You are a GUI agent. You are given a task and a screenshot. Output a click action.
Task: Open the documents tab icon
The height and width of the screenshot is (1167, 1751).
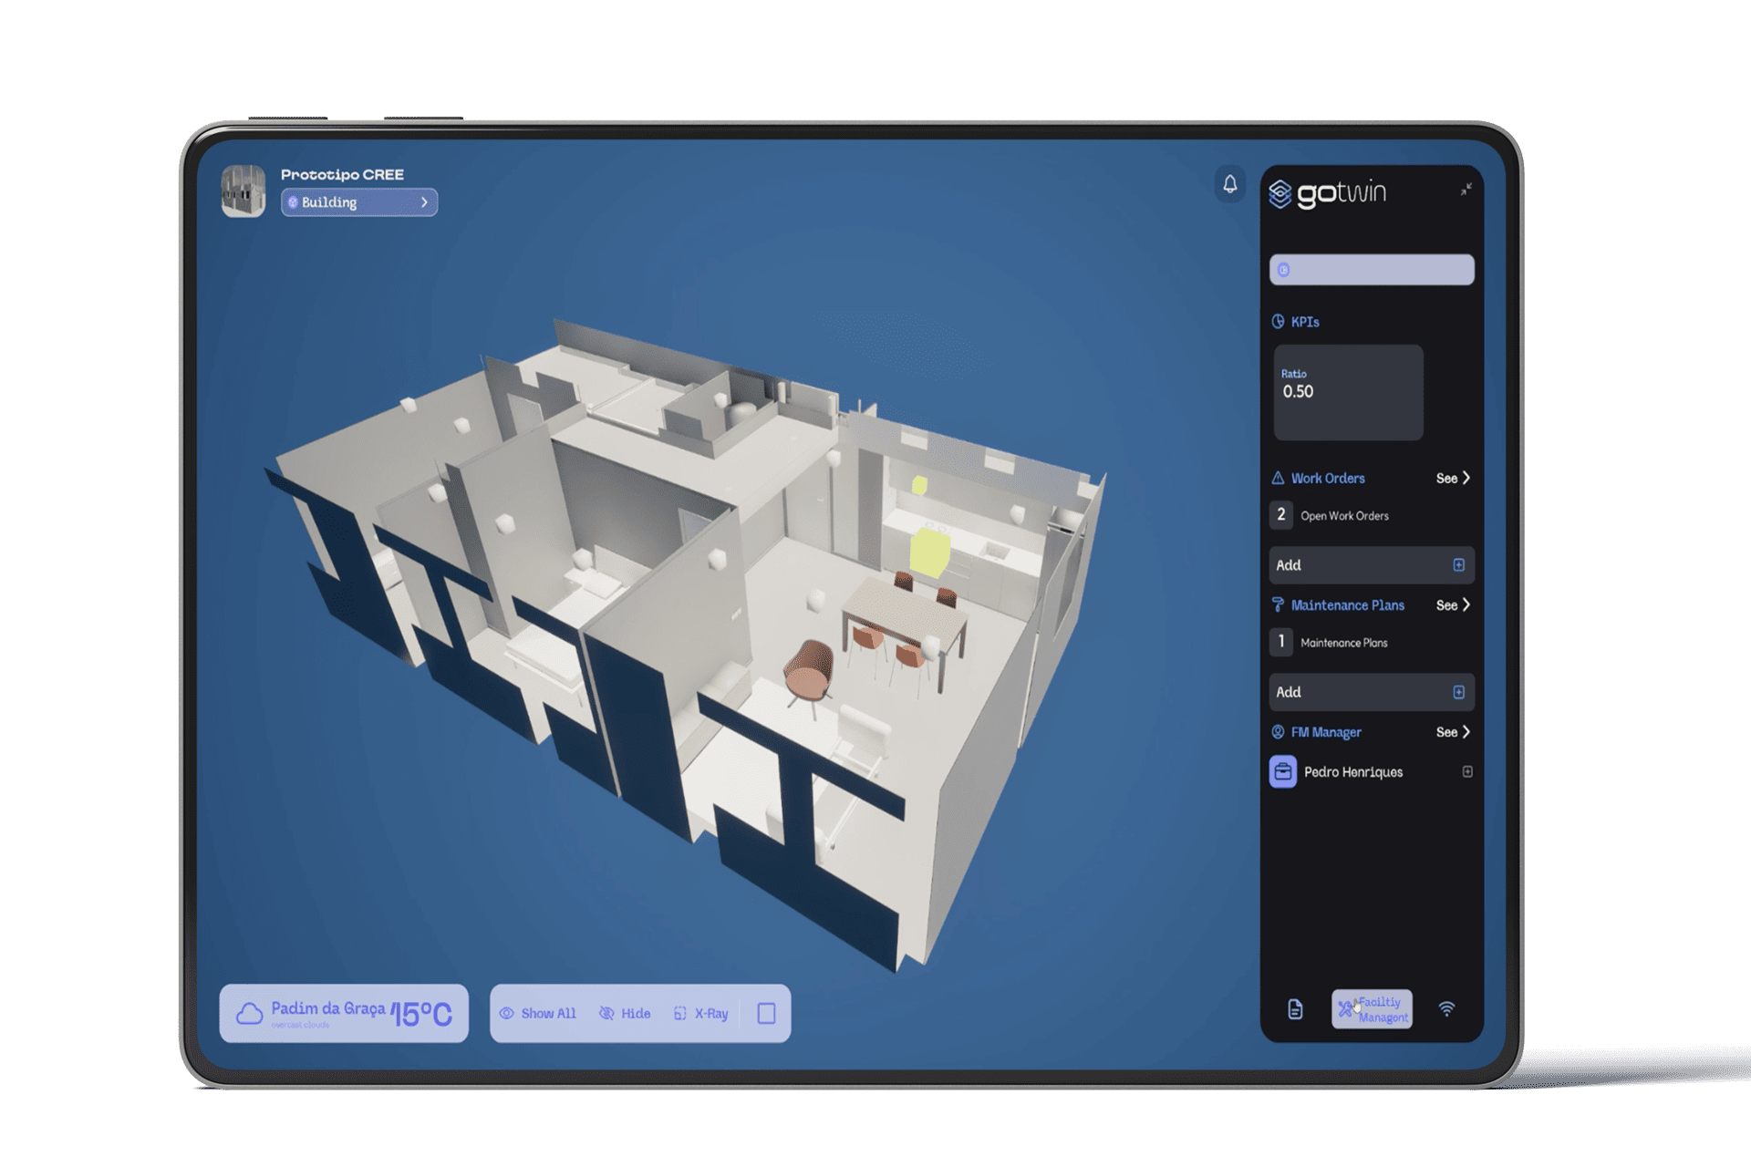[1295, 1009]
